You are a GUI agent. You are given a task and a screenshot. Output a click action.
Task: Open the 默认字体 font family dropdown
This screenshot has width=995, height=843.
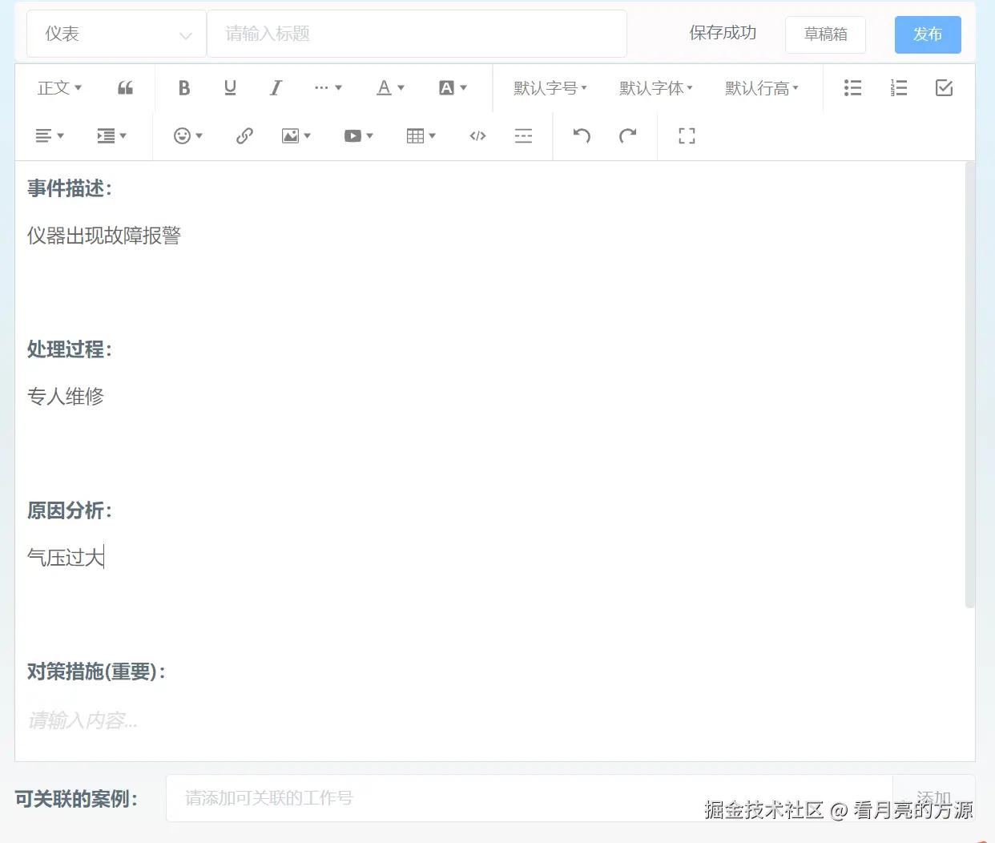pyautogui.click(x=656, y=88)
